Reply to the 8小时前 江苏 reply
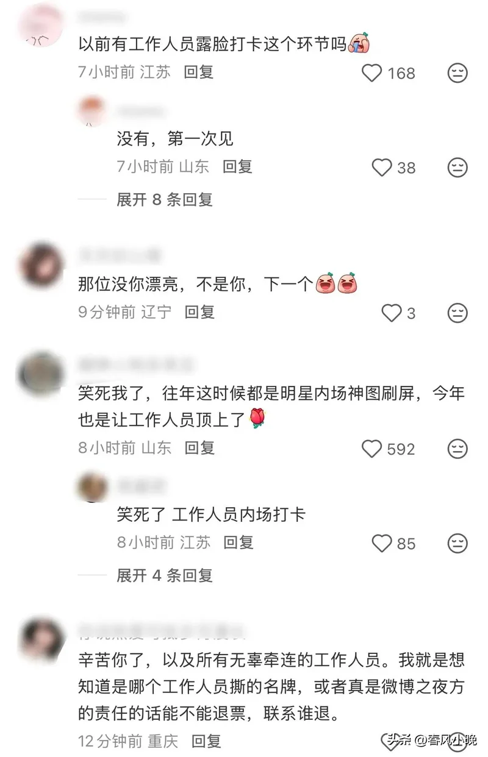 (x=239, y=542)
